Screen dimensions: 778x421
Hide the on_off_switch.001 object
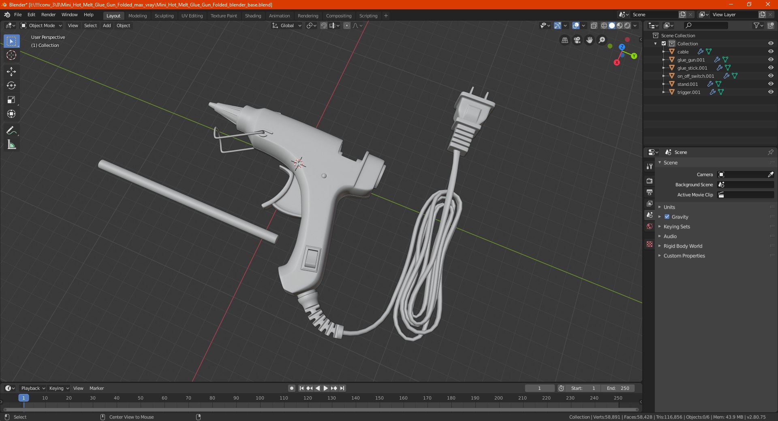pyautogui.click(x=771, y=76)
